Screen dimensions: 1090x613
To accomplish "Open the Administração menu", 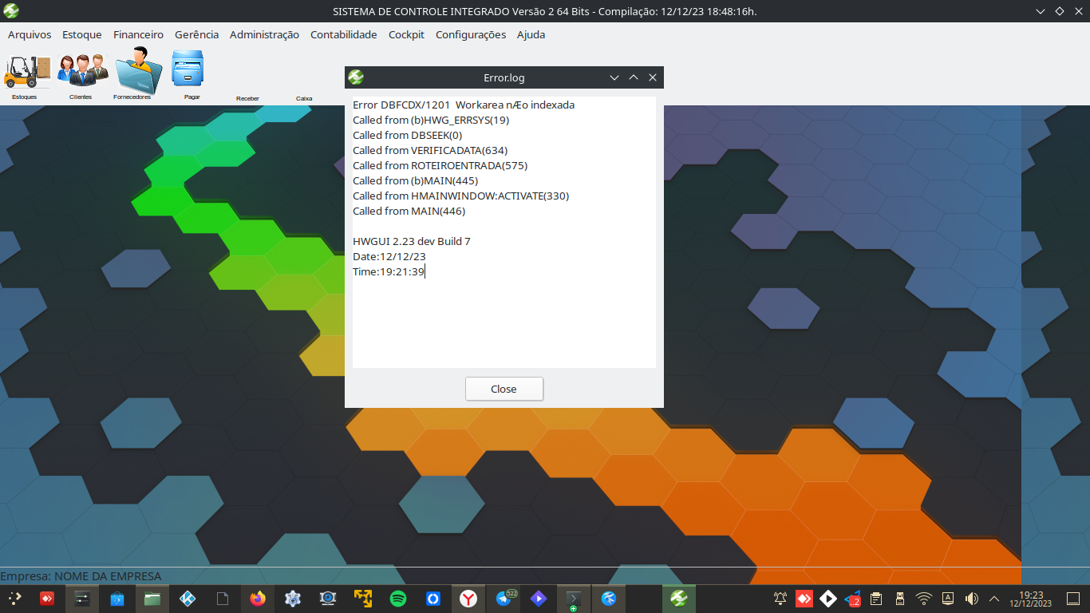I will (x=264, y=34).
